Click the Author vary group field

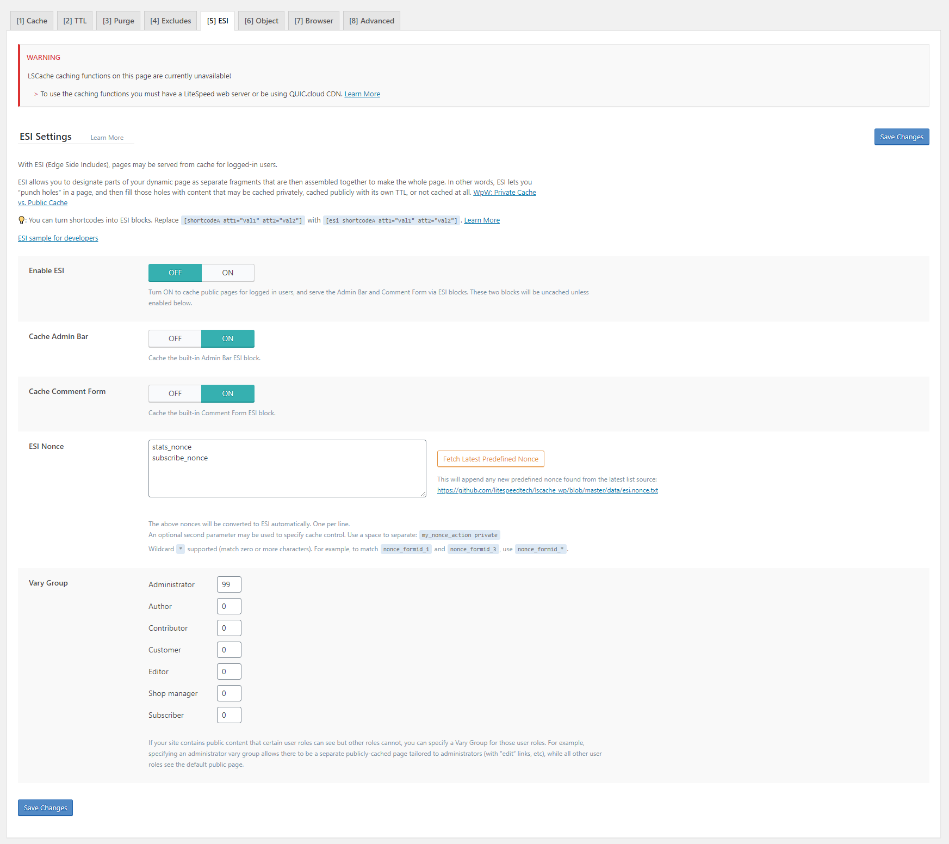coord(229,606)
